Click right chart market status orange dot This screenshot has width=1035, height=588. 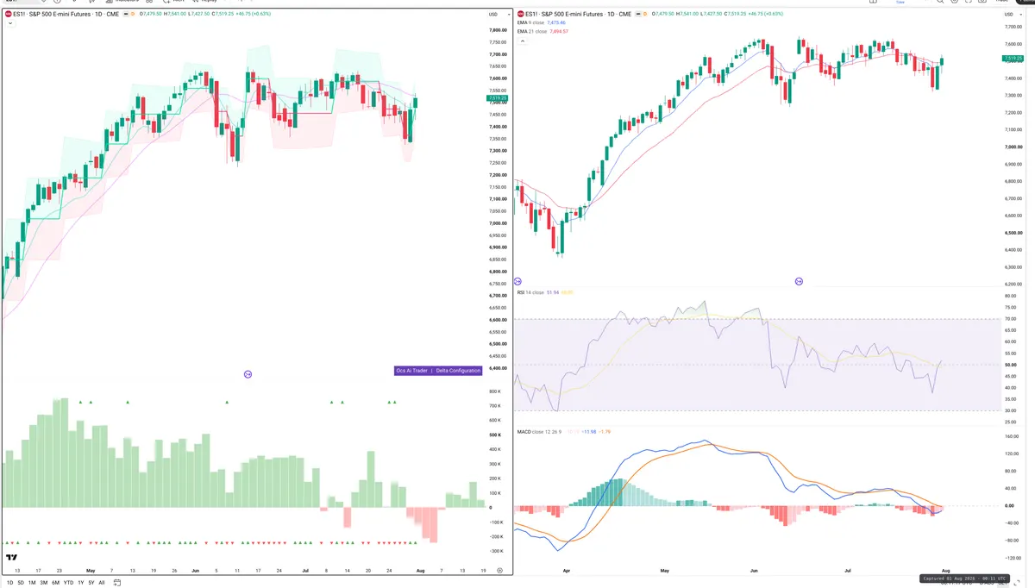(x=643, y=14)
